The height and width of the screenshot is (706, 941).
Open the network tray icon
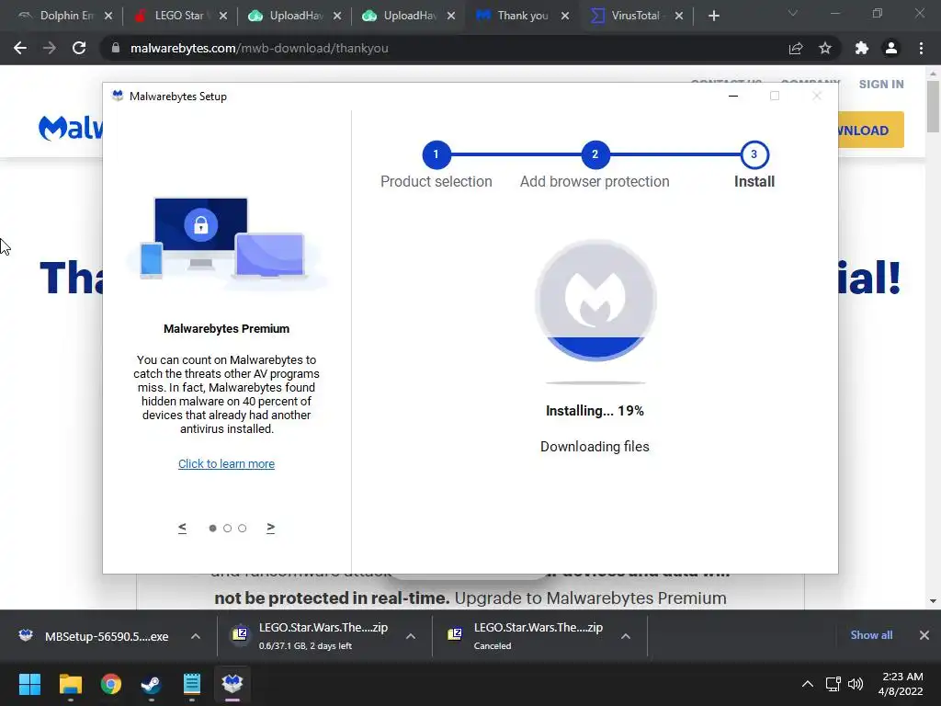click(833, 684)
